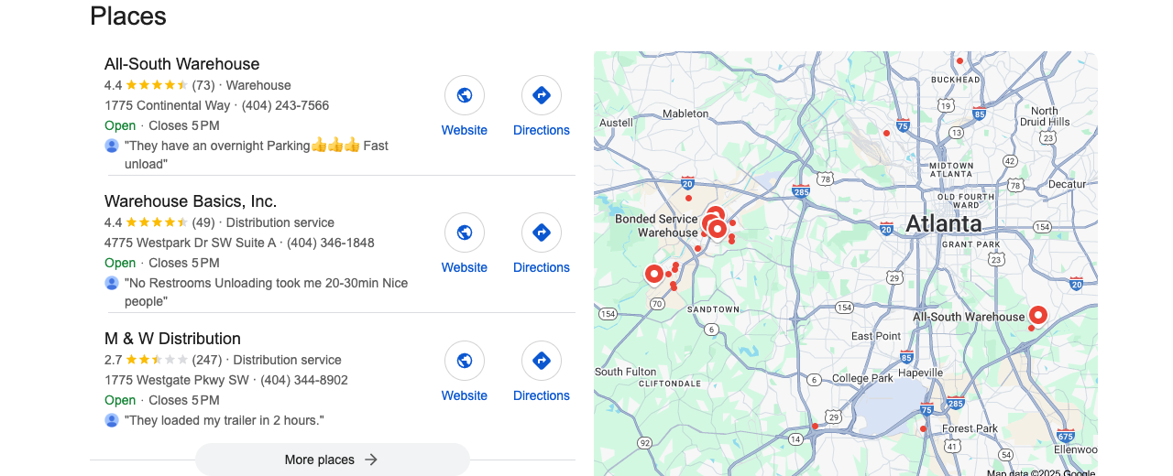Image resolution: width=1173 pixels, height=476 pixels.
Task: Open the All-South Warehouse listing title
Action: click(182, 64)
